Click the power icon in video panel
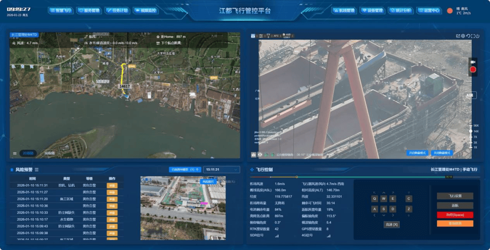 click(477, 36)
